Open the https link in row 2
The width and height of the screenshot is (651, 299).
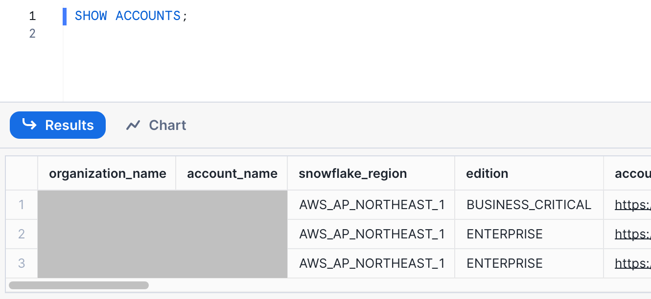pos(632,234)
